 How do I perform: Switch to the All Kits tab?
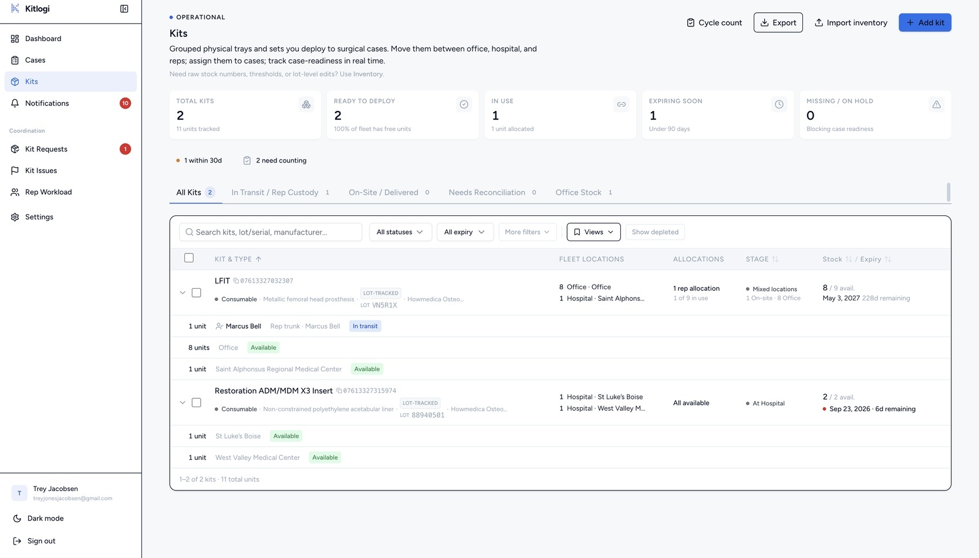coord(195,192)
